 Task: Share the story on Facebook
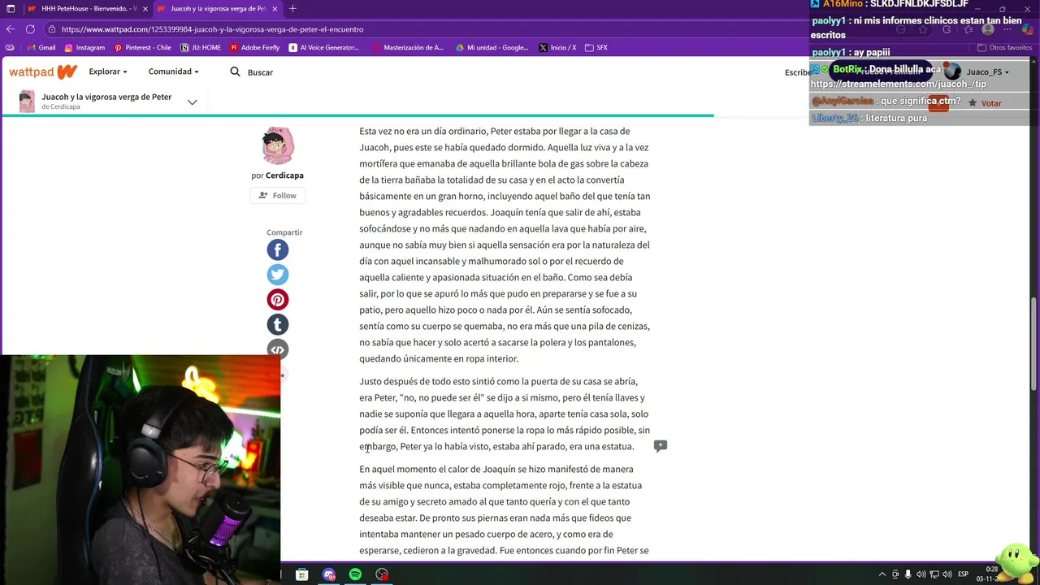click(278, 250)
